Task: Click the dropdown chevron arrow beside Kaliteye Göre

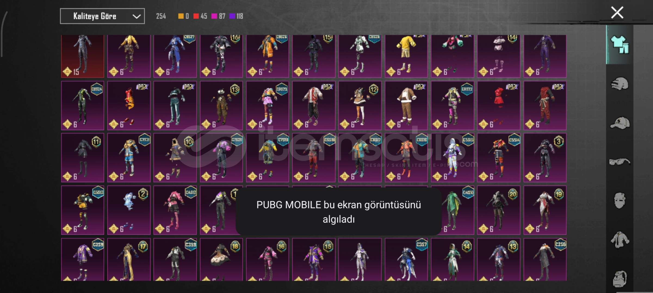Action: point(136,17)
